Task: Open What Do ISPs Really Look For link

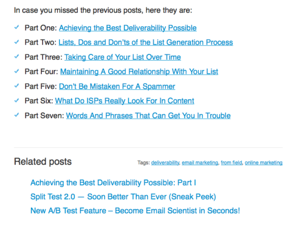Action: pos(125,101)
